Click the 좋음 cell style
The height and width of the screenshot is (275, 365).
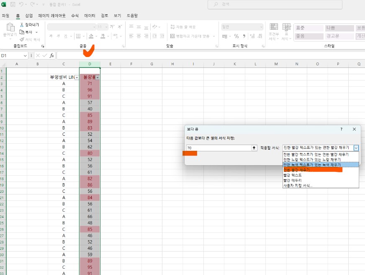[308, 36]
